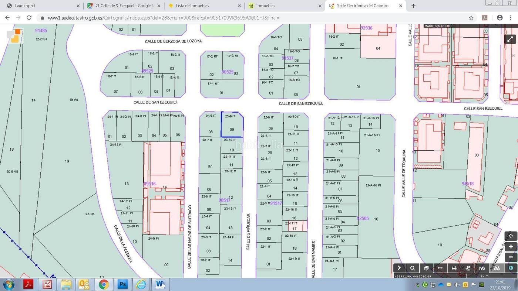Open Photoshop from the taskbar
Viewport: 518px width, 291px height.
point(122,284)
